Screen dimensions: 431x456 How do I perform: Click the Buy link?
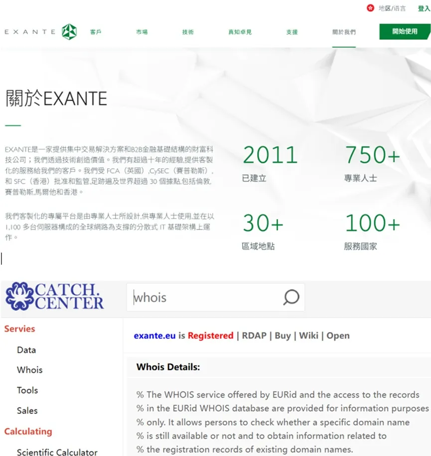(283, 336)
